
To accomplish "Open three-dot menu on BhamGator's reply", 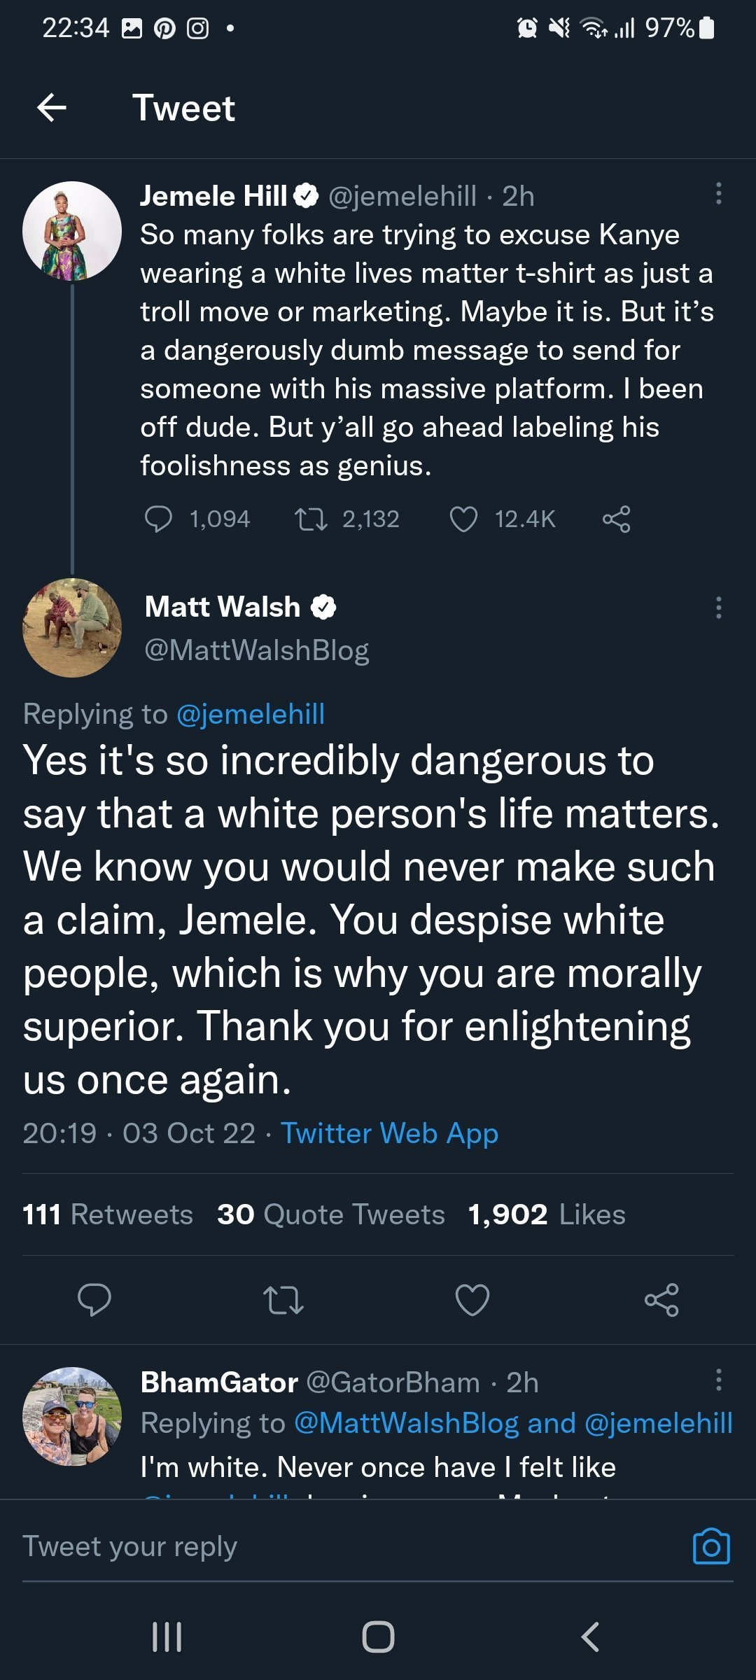I will click(718, 1380).
